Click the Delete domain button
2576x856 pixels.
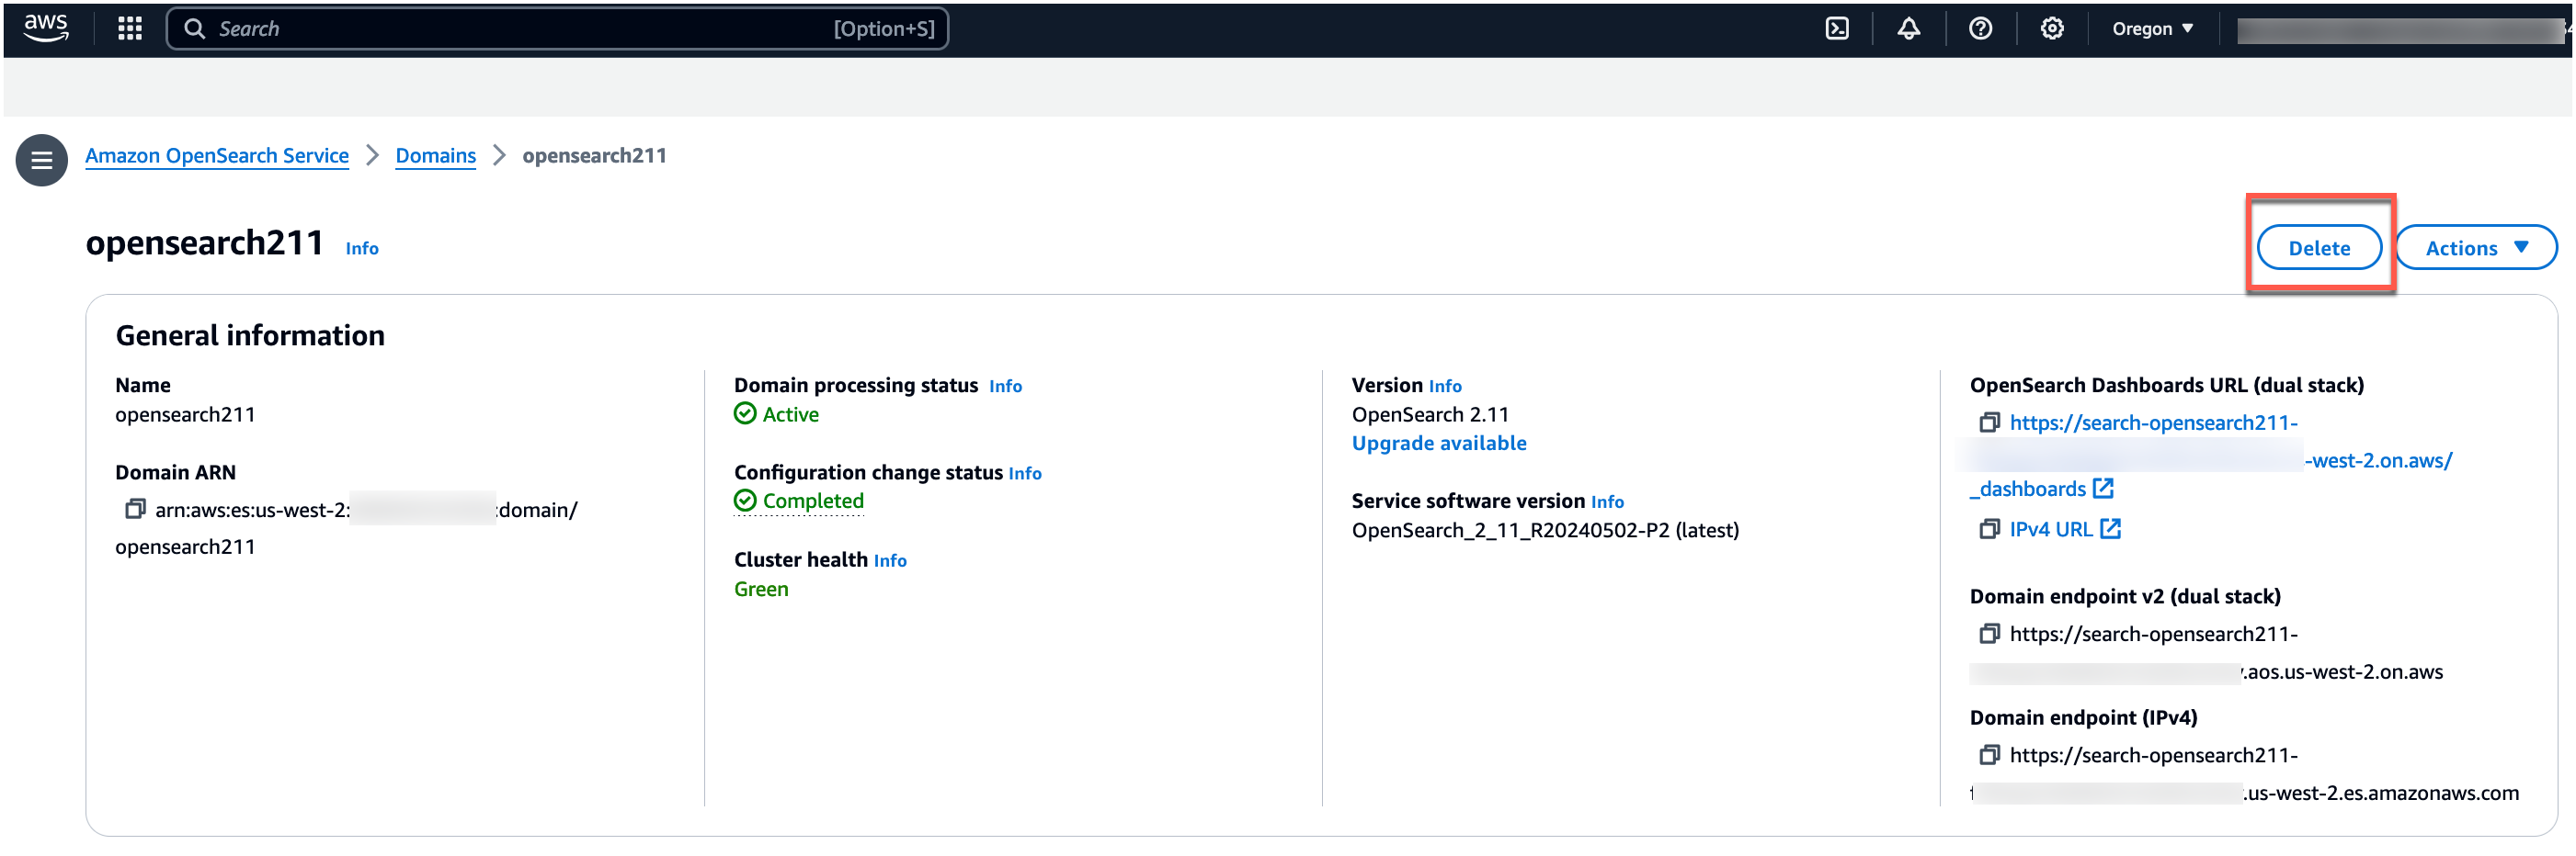coord(2319,248)
